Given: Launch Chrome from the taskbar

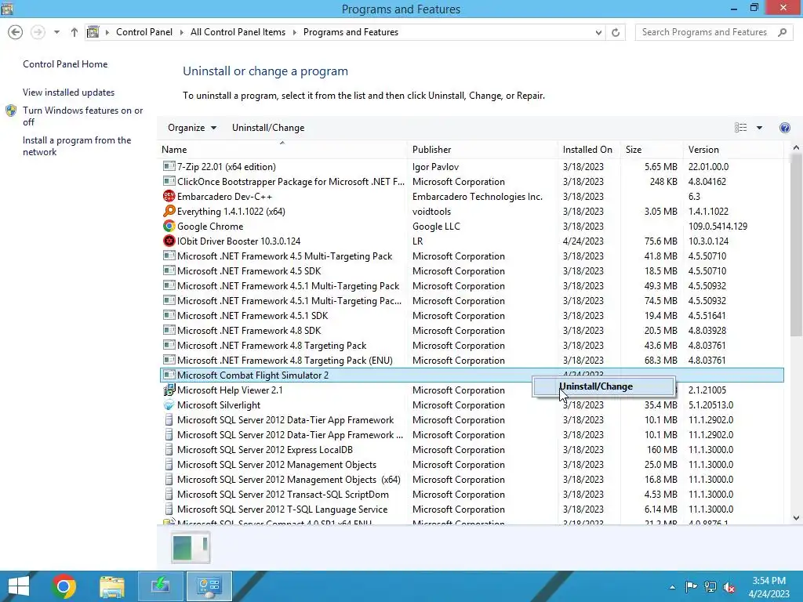Looking at the screenshot, I should point(64,586).
